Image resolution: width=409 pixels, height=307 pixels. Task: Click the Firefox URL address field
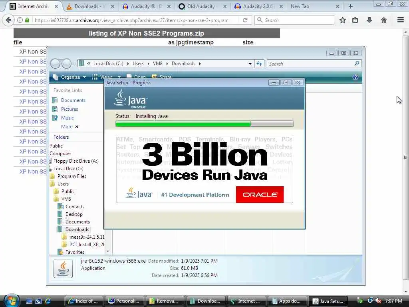[131, 20]
